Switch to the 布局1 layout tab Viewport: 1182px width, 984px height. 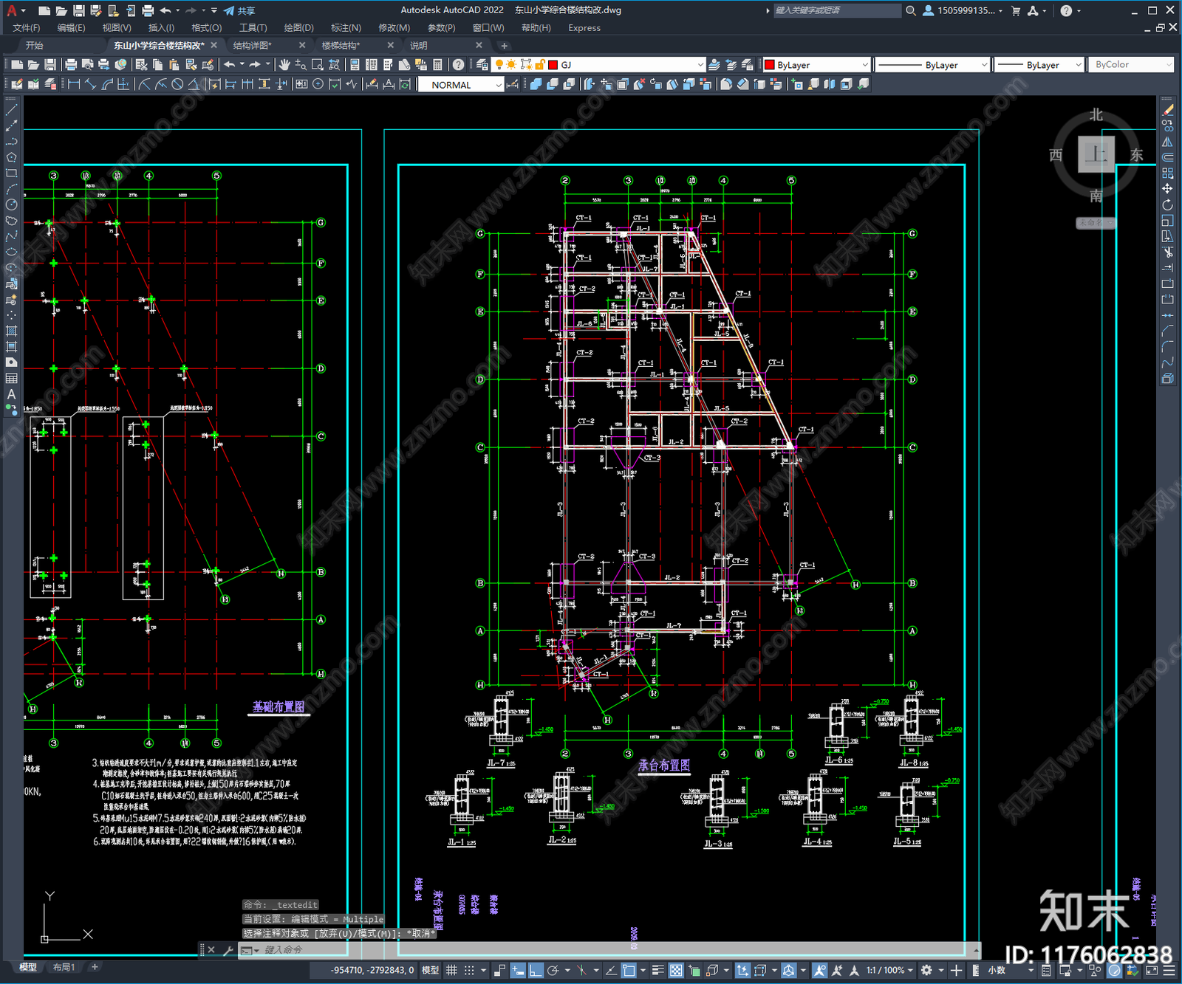[x=64, y=967]
